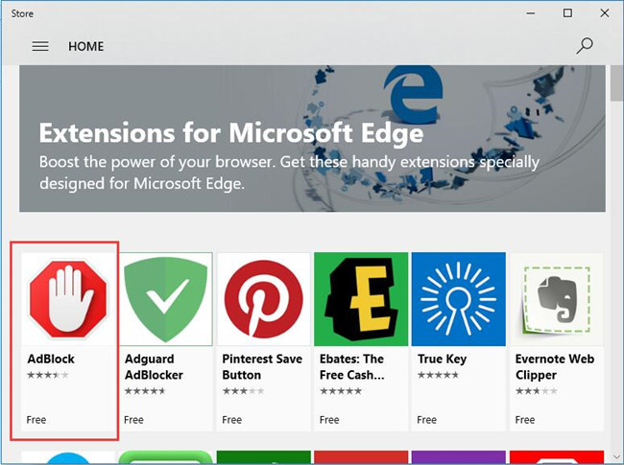Open the Adguard green shield icon

pyautogui.click(x=165, y=299)
